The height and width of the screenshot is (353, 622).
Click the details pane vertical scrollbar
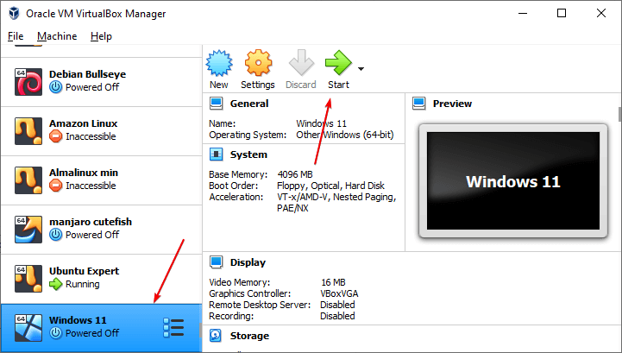point(619,114)
